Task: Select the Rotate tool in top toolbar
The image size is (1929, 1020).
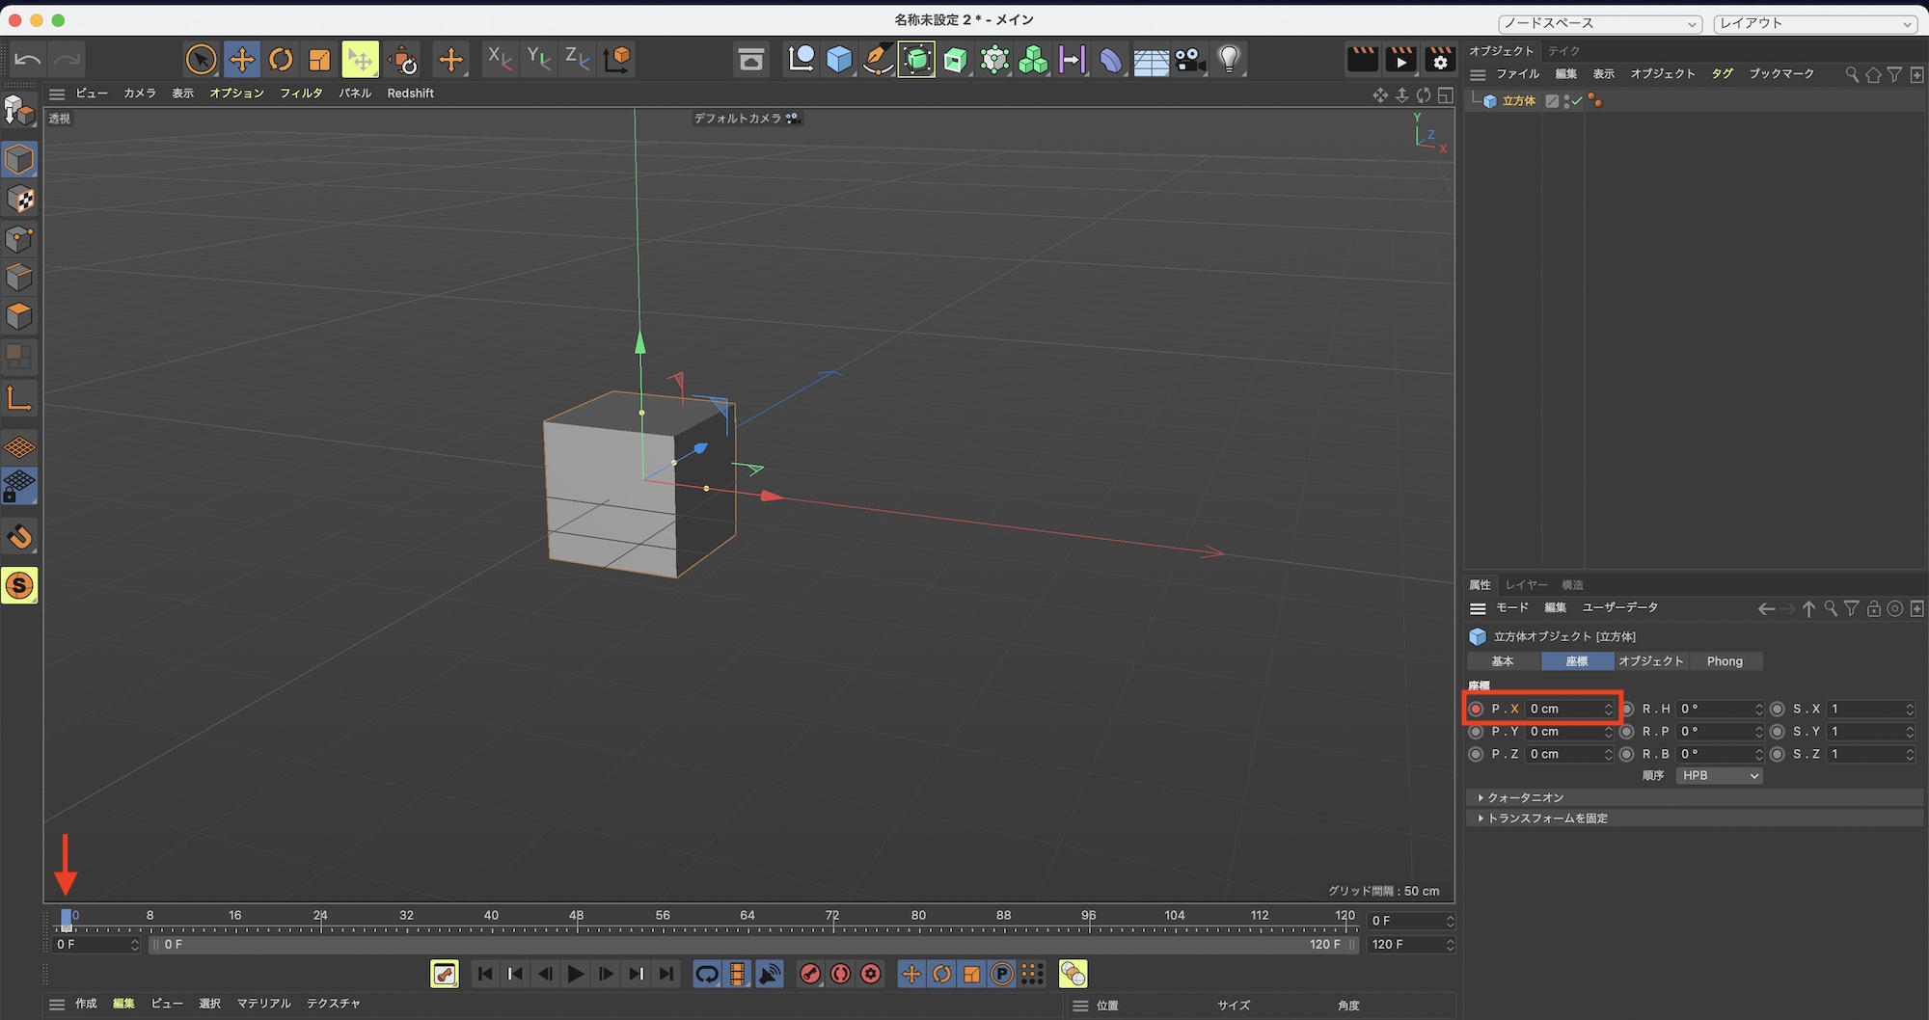Action: (x=281, y=60)
